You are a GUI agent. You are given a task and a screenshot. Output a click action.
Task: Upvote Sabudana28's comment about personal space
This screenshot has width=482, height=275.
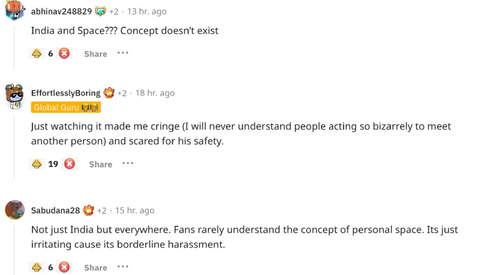[37, 267]
